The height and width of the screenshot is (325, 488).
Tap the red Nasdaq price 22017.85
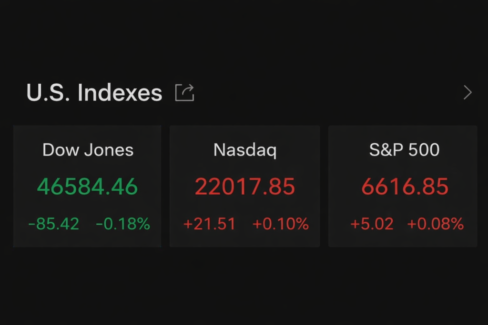coord(244,187)
